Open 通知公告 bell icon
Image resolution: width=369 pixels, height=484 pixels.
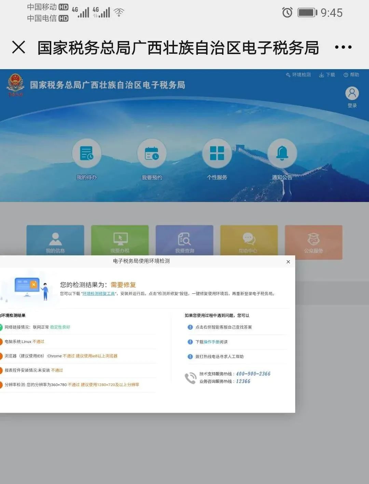tap(282, 153)
